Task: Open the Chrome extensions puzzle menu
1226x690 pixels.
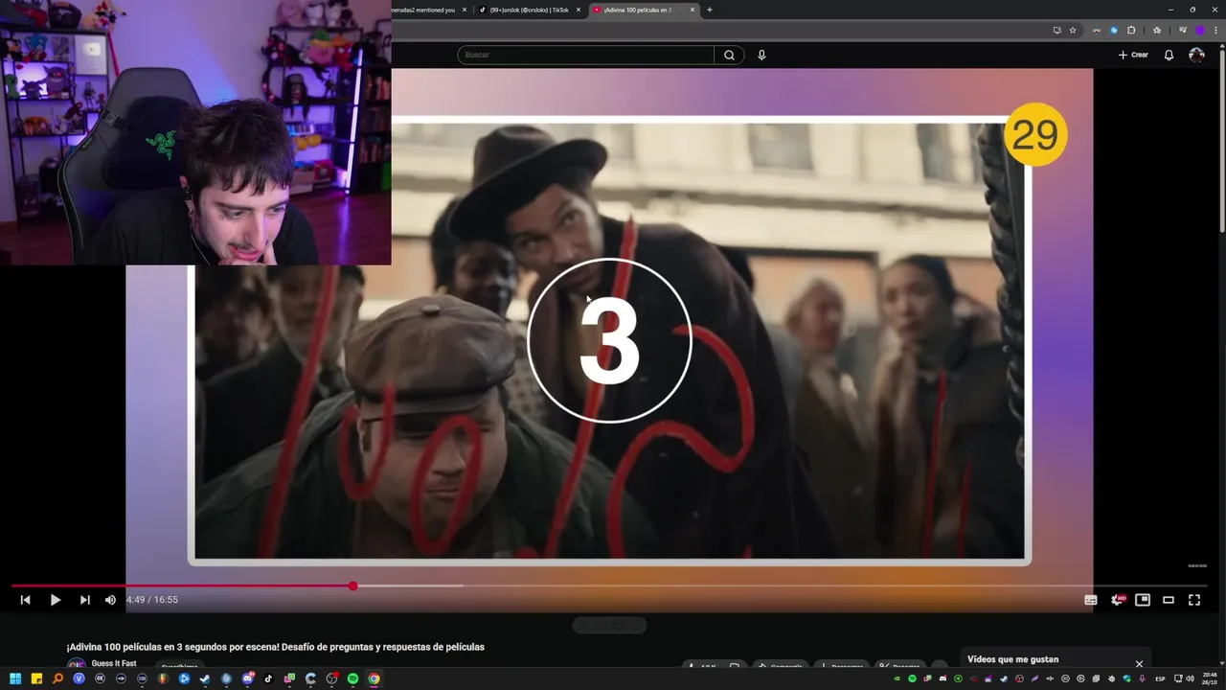Action: click(1131, 30)
